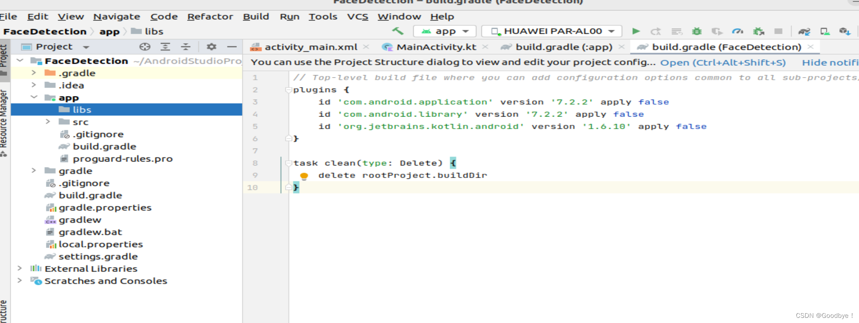This screenshot has height=323, width=859.
Task: Open the Device Manager icon
Action: [825, 31]
